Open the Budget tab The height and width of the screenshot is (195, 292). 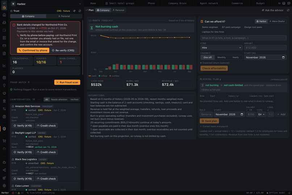260,3
